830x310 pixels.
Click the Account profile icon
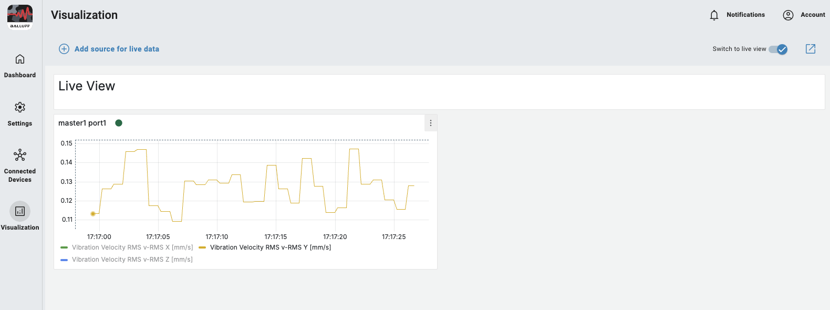[x=788, y=15]
